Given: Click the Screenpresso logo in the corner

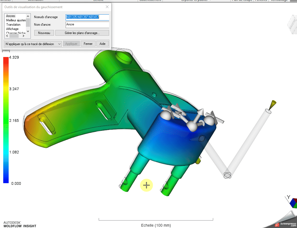Looking at the screenshot, I should pyautogui.click(x=286, y=224).
